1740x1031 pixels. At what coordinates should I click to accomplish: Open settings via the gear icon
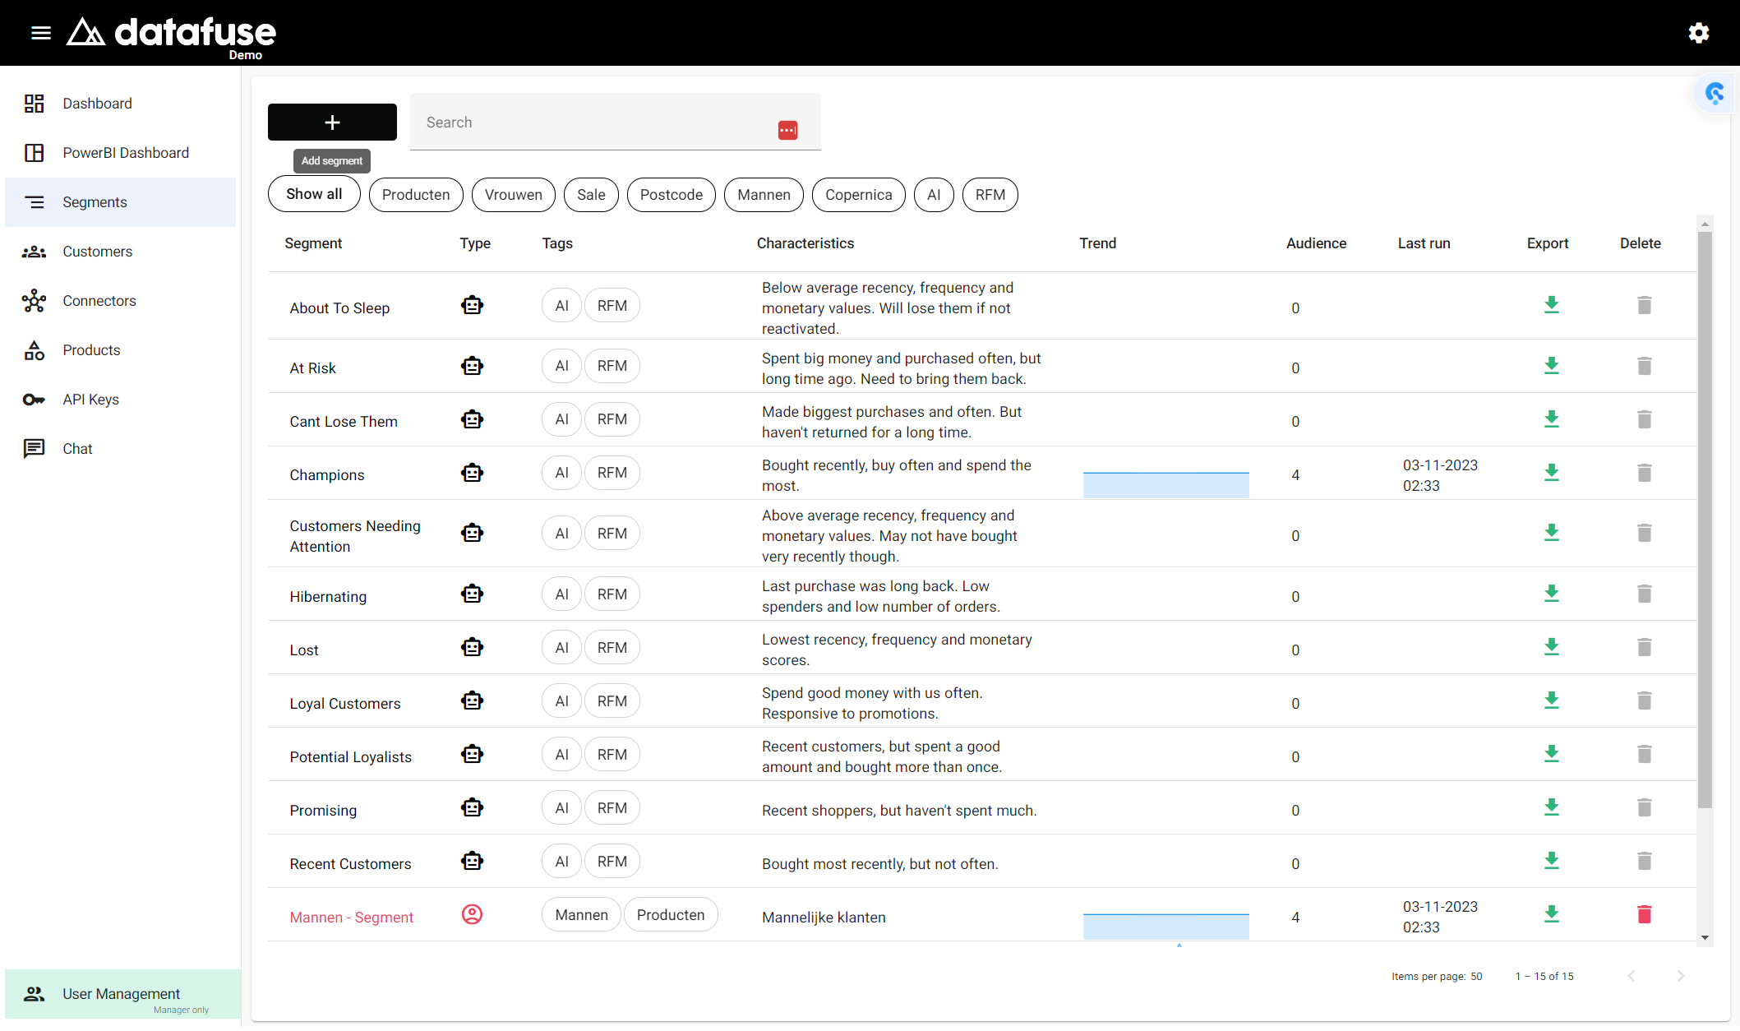pyautogui.click(x=1699, y=33)
